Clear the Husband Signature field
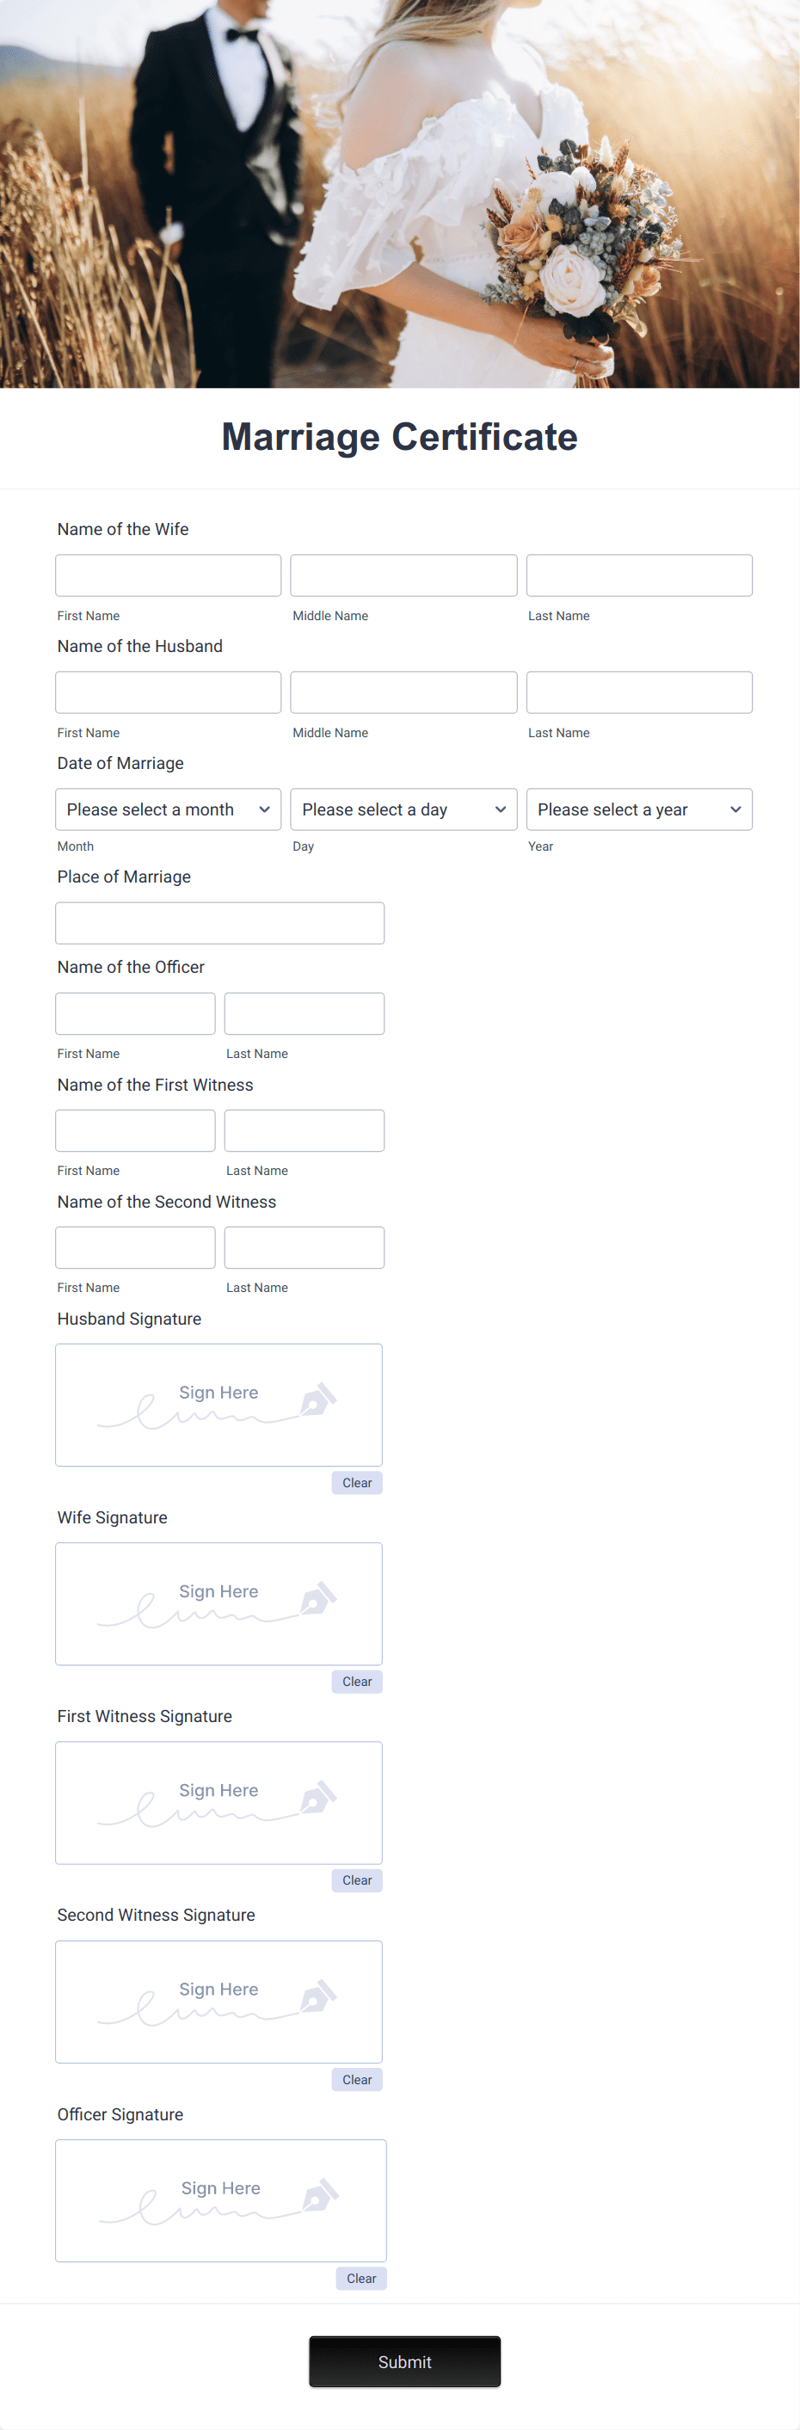The image size is (800, 2430). (357, 1482)
